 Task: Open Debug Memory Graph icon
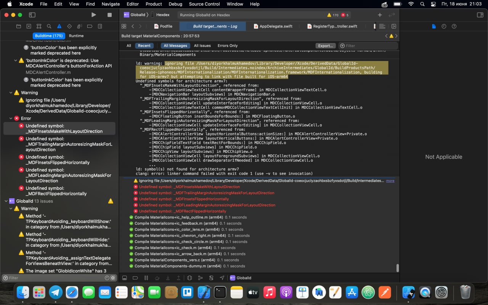coord(201,278)
